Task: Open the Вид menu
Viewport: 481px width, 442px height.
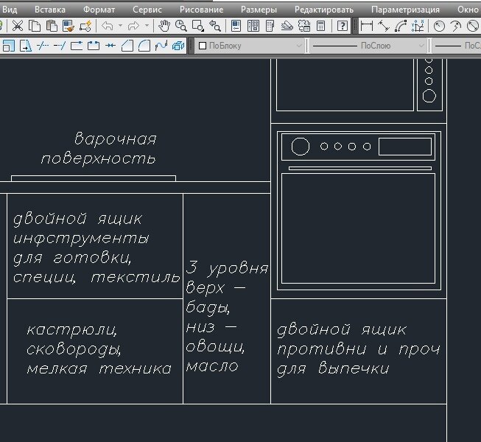Action: coord(10,10)
